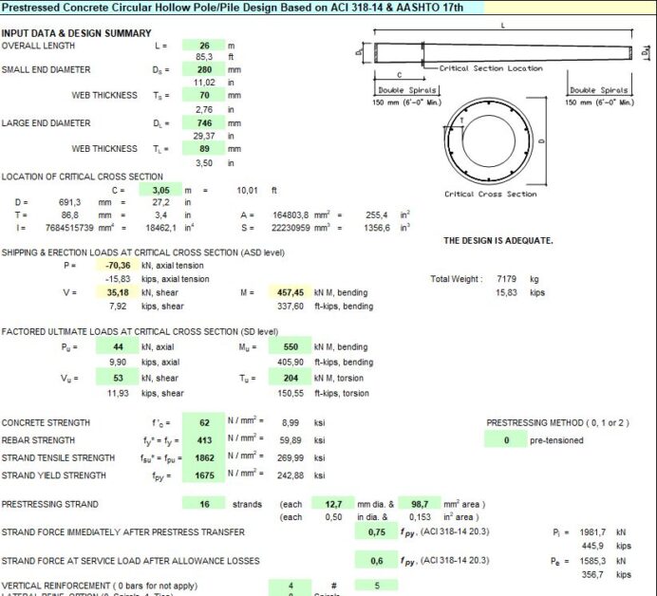Click the text THE DESIGN IS ADEQUATE.
The height and width of the screenshot is (596, 657).
coord(498,240)
